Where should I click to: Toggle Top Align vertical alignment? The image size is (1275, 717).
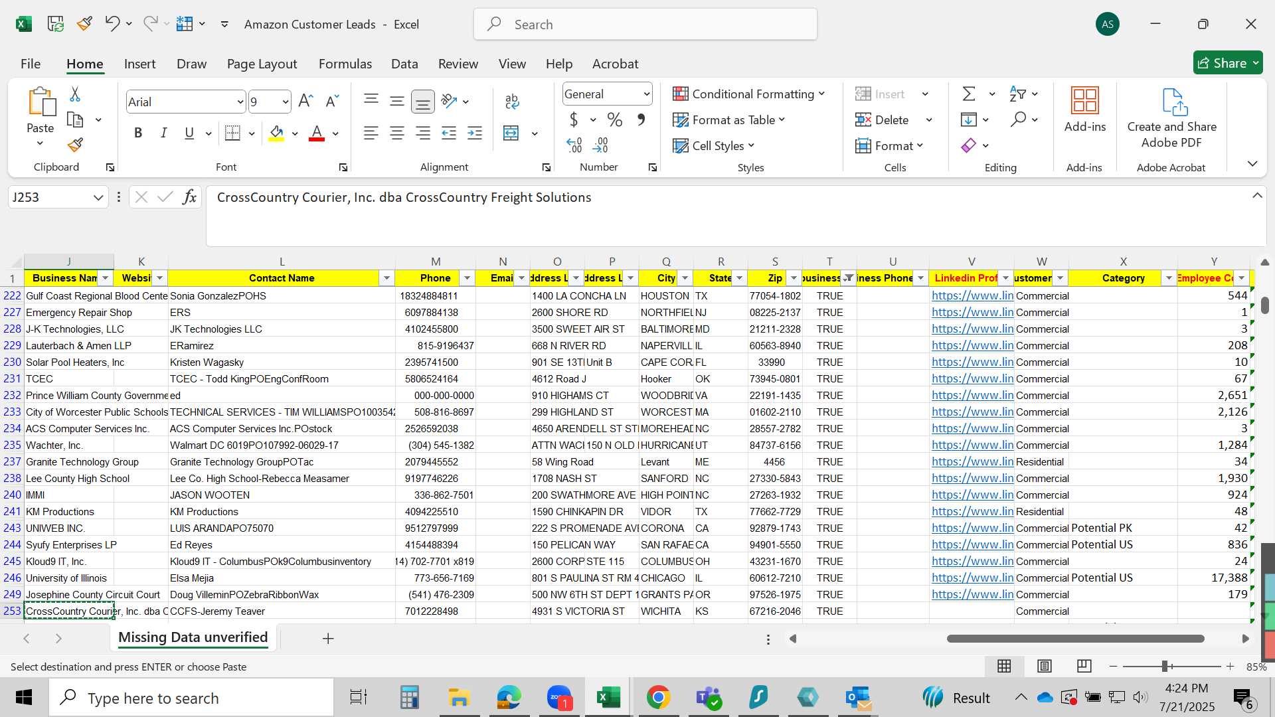coord(371,101)
